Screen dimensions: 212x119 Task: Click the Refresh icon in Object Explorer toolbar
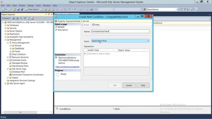tap(28, 19)
